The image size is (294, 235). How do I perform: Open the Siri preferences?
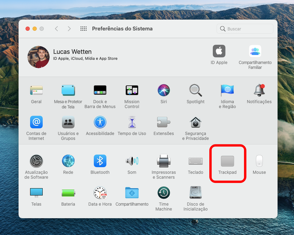[163, 90]
